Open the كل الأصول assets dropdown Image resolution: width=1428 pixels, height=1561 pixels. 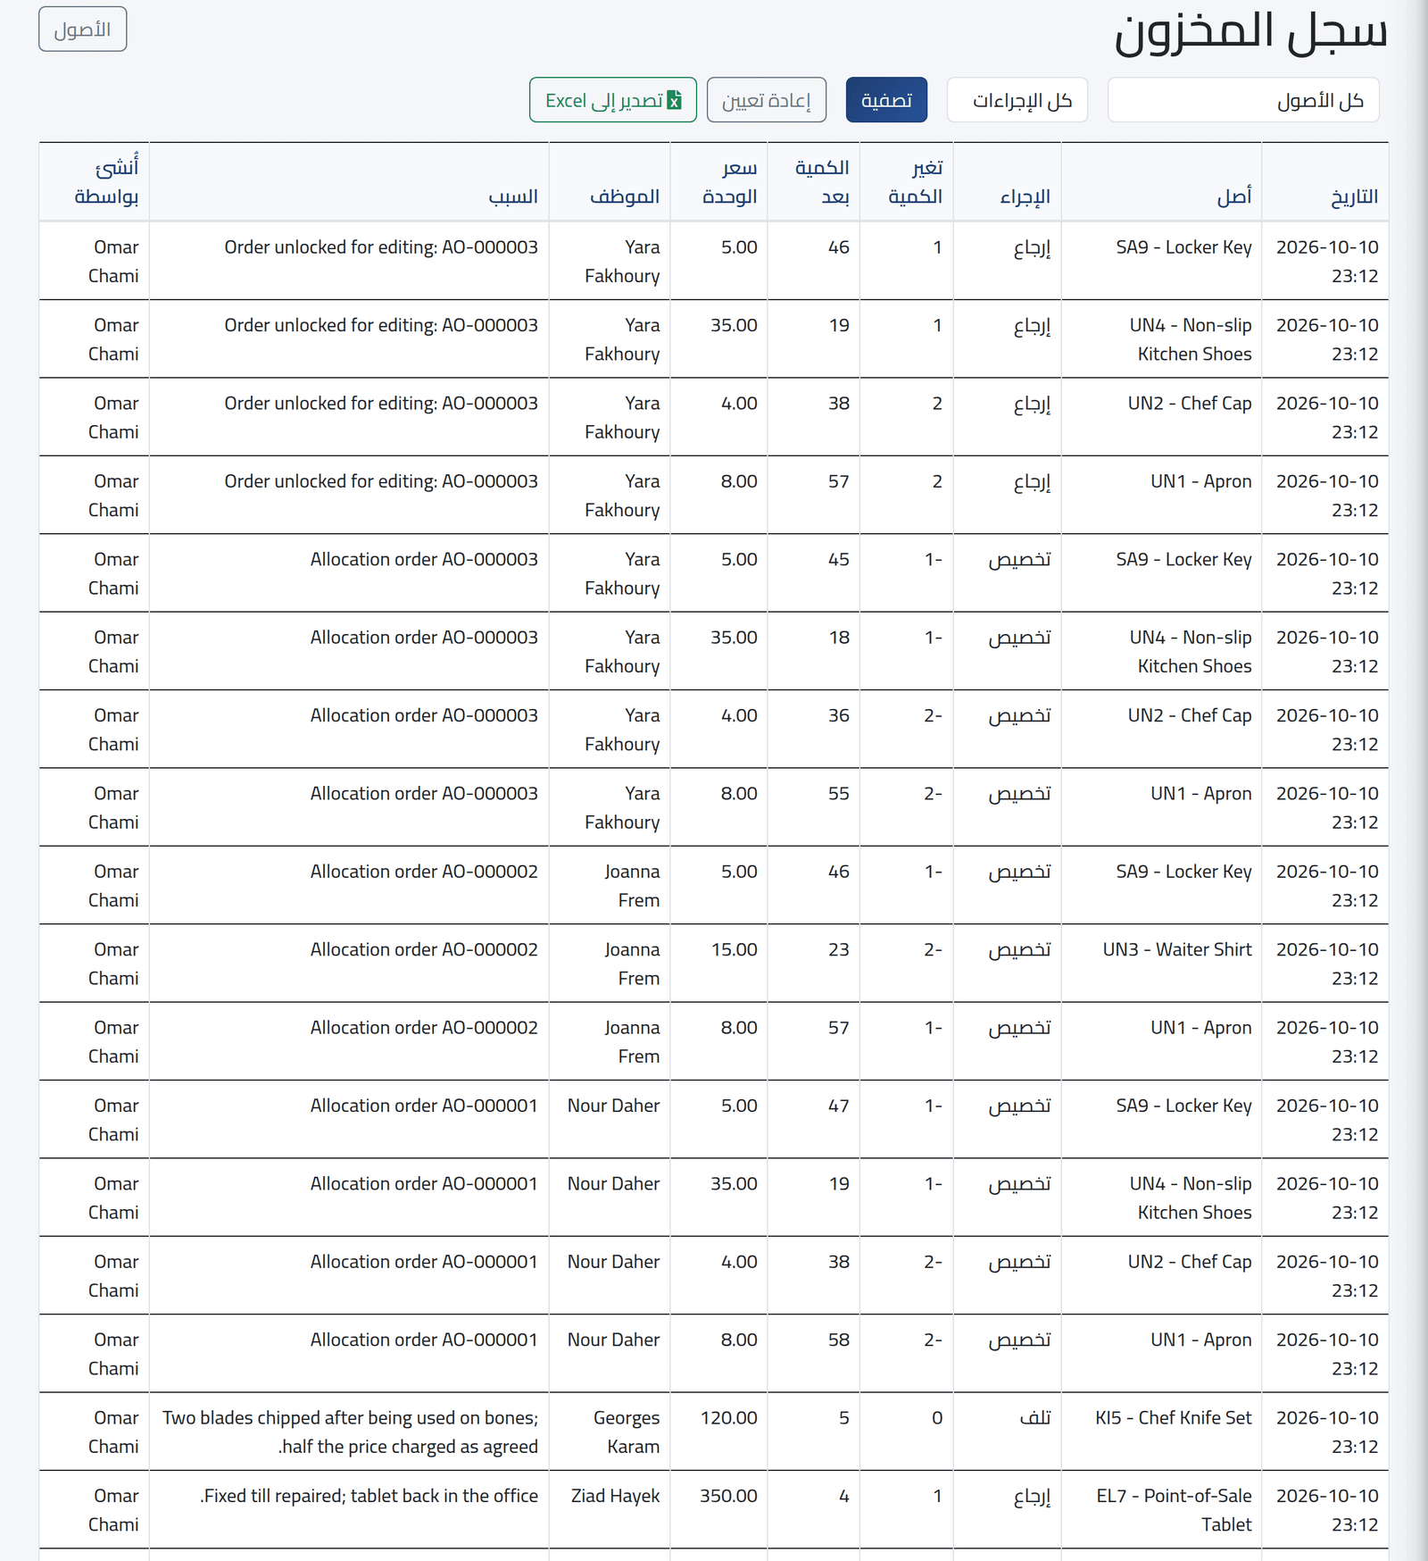1243,100
